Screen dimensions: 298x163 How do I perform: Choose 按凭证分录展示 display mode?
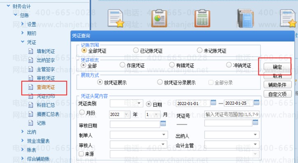(160, 82)
